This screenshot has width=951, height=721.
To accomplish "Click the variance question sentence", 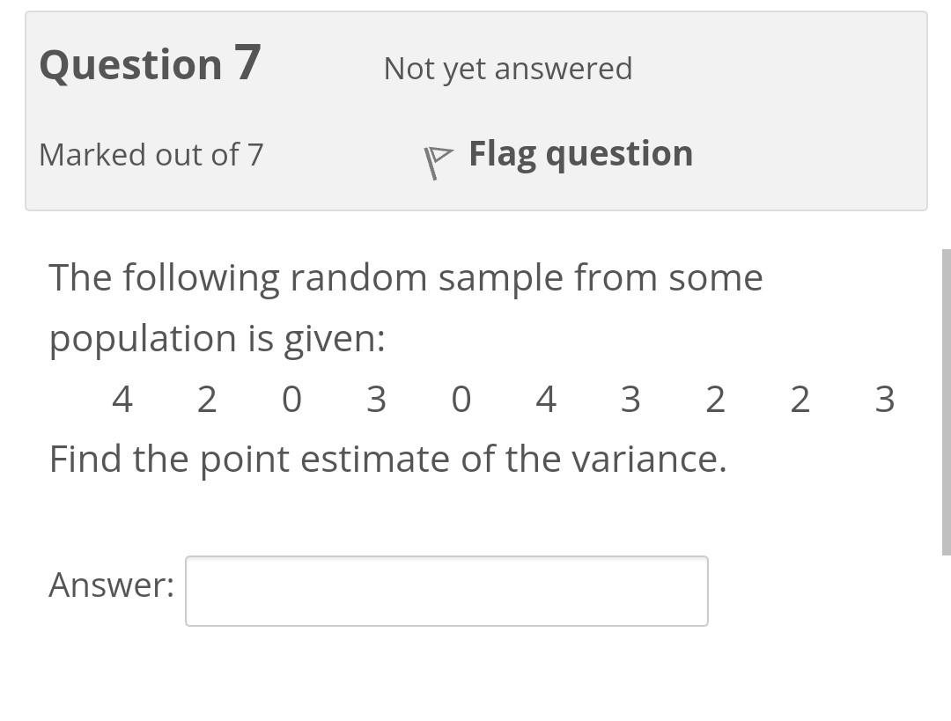I will point(386,458).
